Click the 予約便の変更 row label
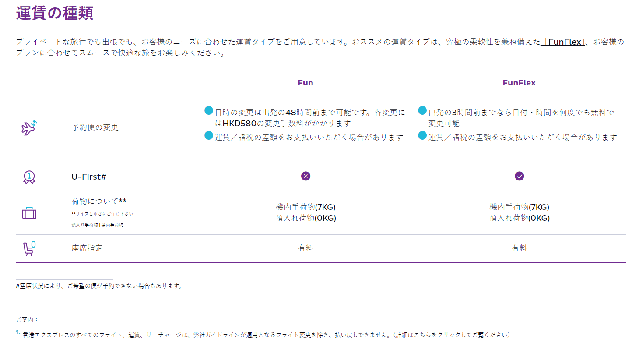The width and height of the screenshot is (632, 343). click(95, 127)
